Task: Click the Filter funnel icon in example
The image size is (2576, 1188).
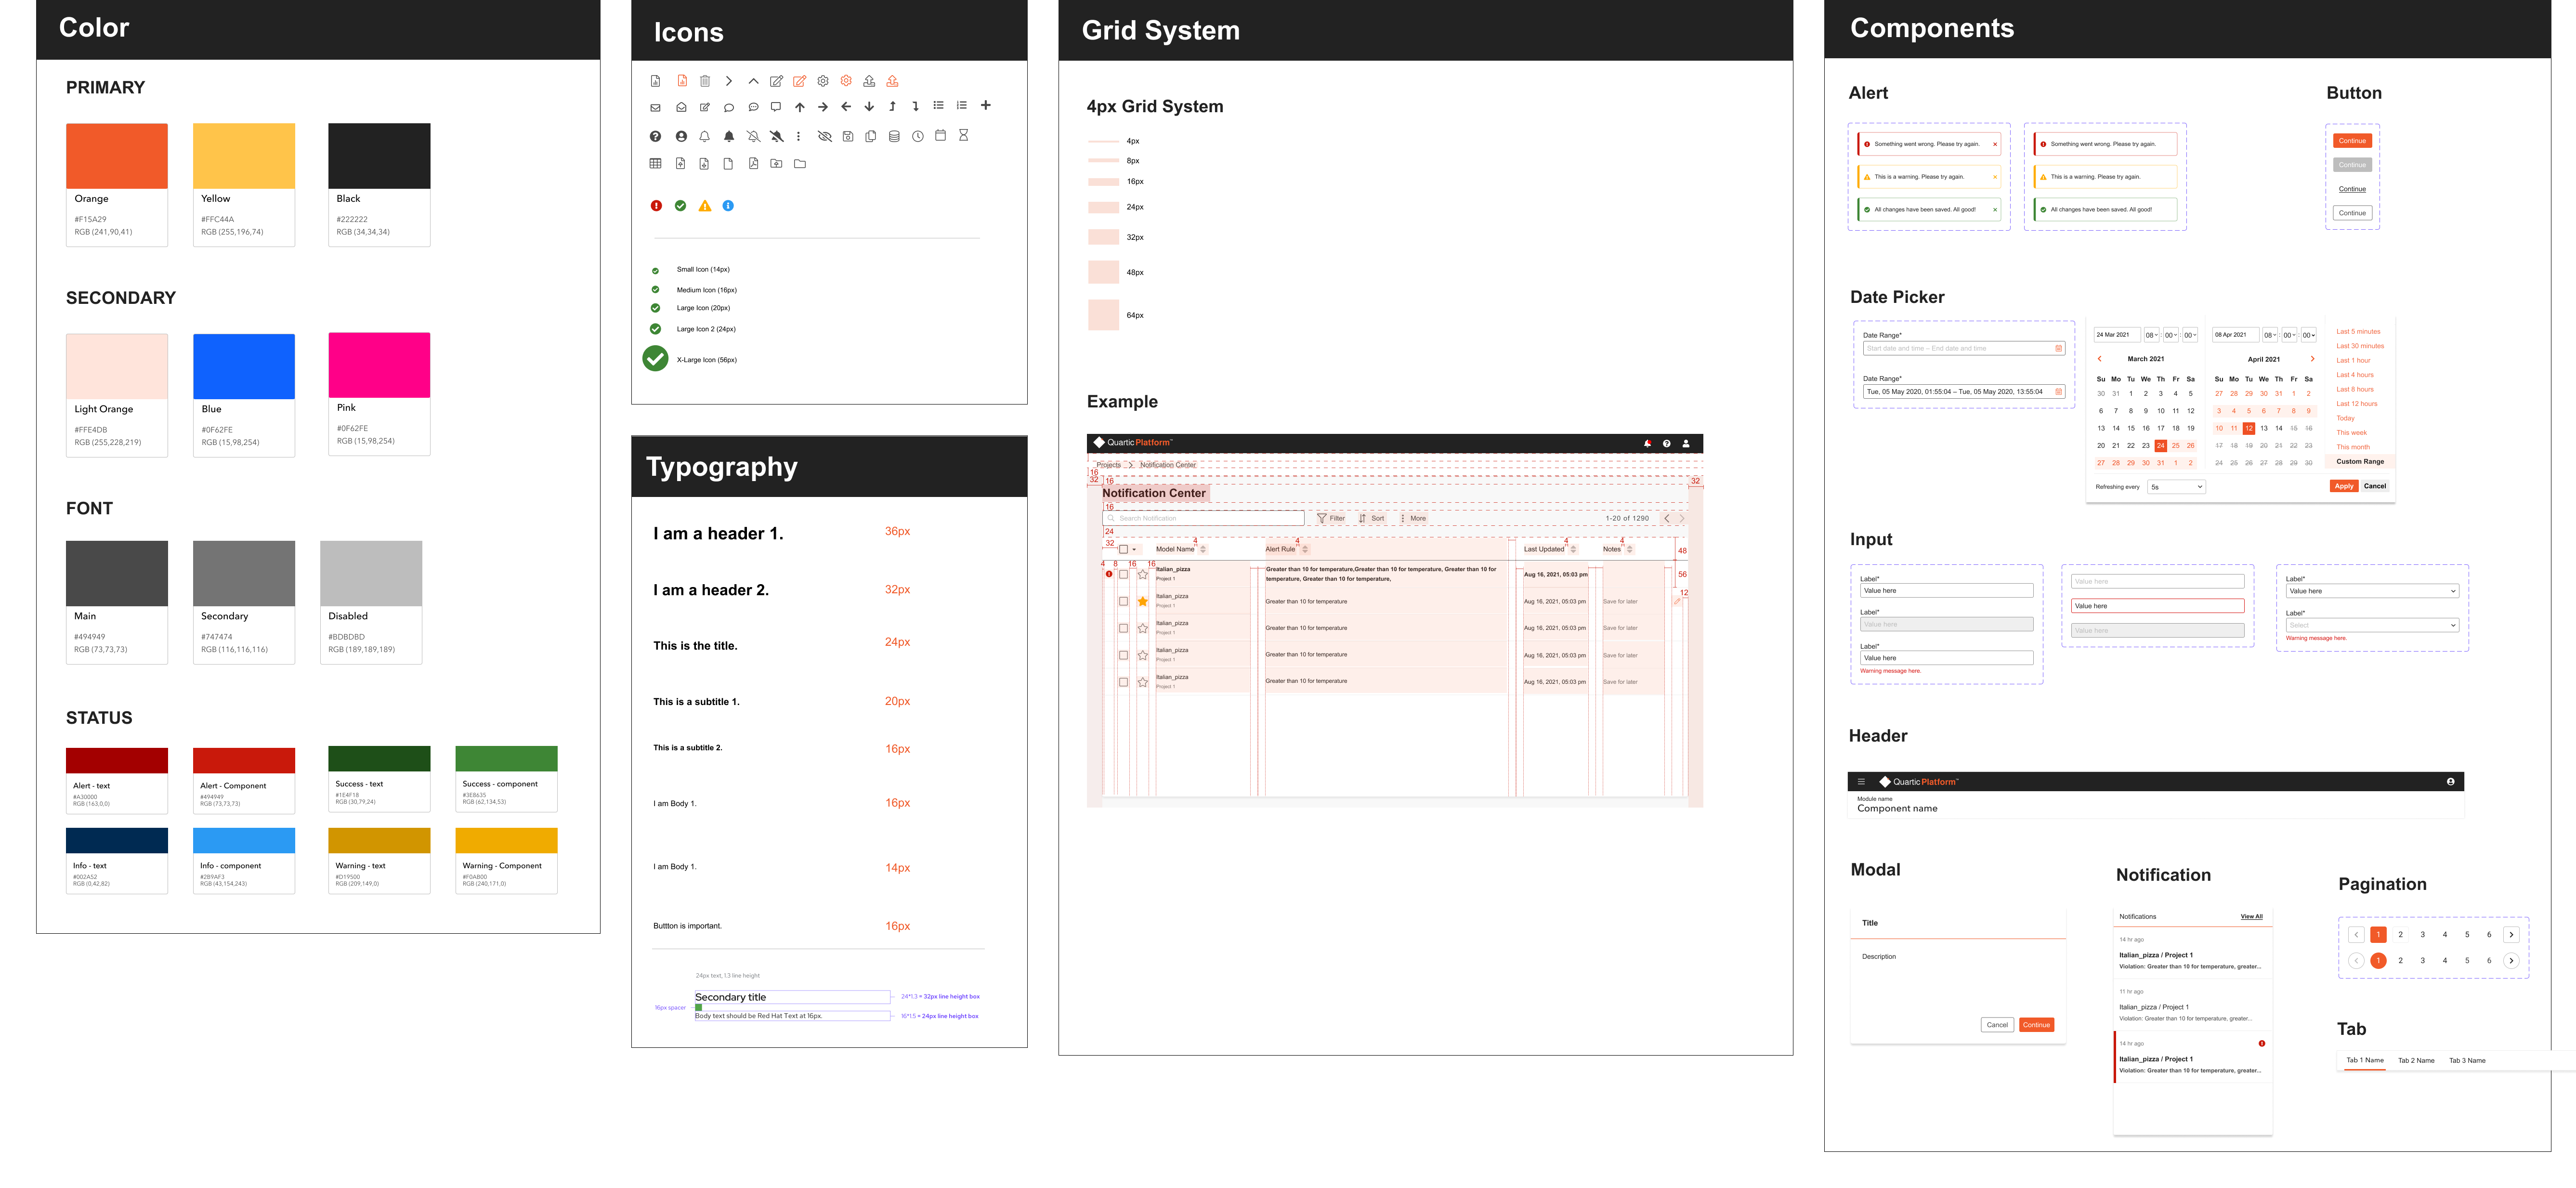Action: coord(1322,518)
